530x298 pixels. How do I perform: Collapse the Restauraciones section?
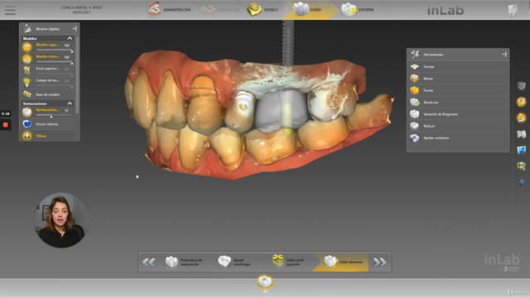tap(70, 103)
